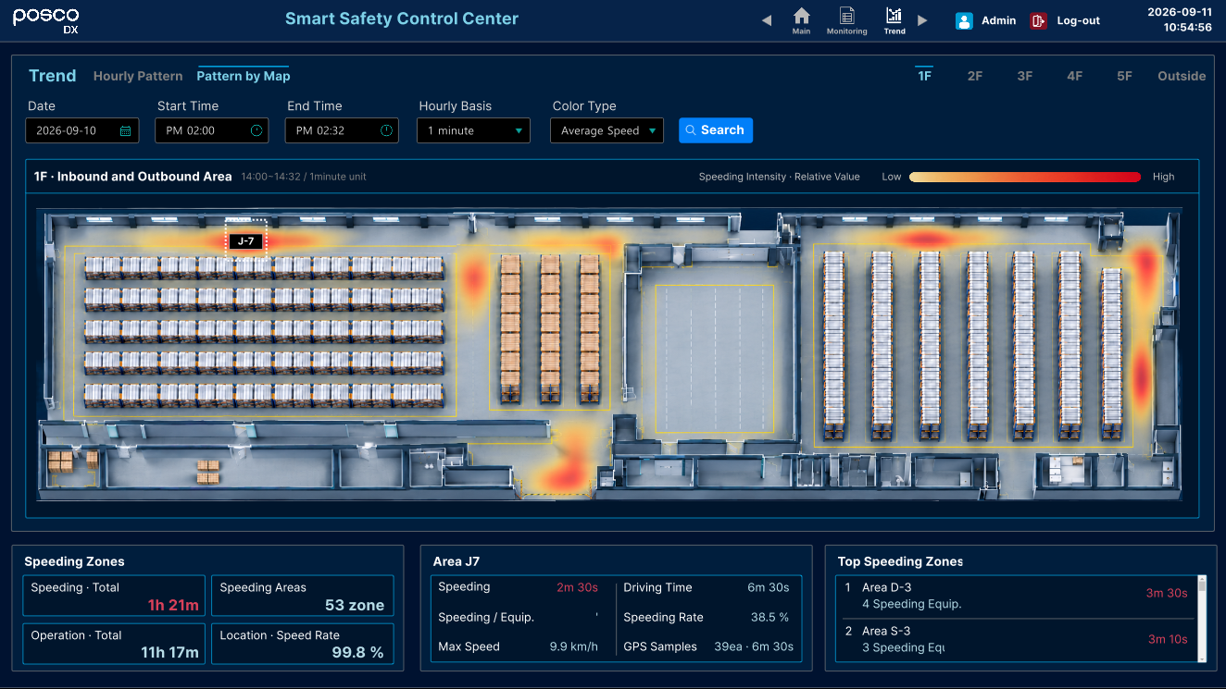Select the 2F floor tab
This screenshot has height=689, width=1226.
pos(974,76)
